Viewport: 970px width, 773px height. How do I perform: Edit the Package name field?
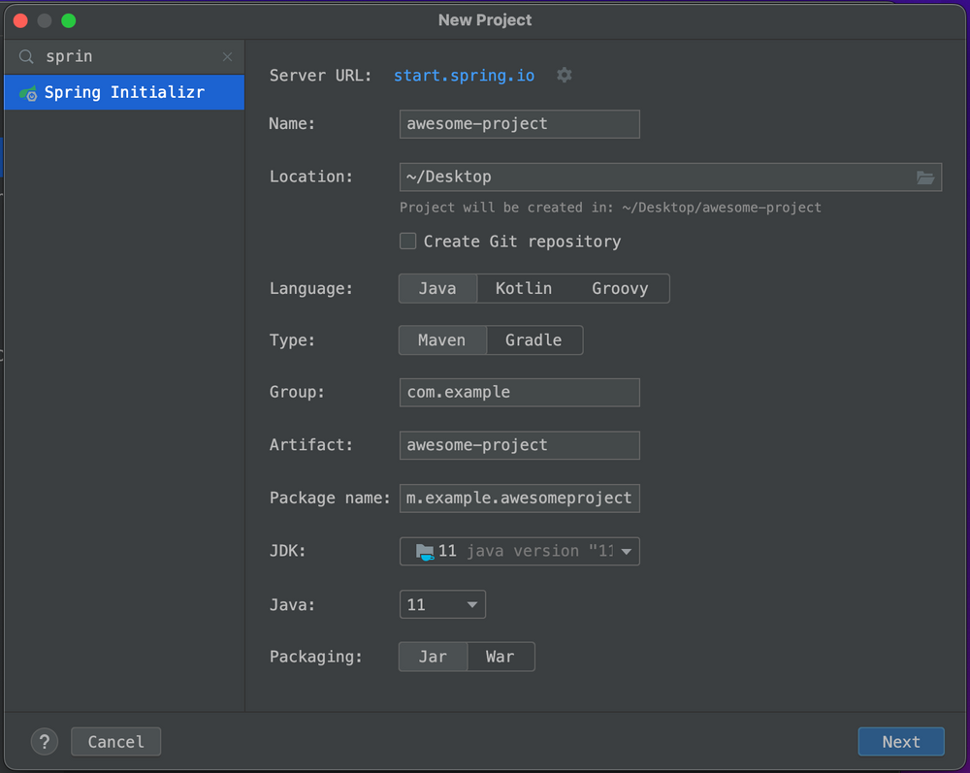(519, 498)
